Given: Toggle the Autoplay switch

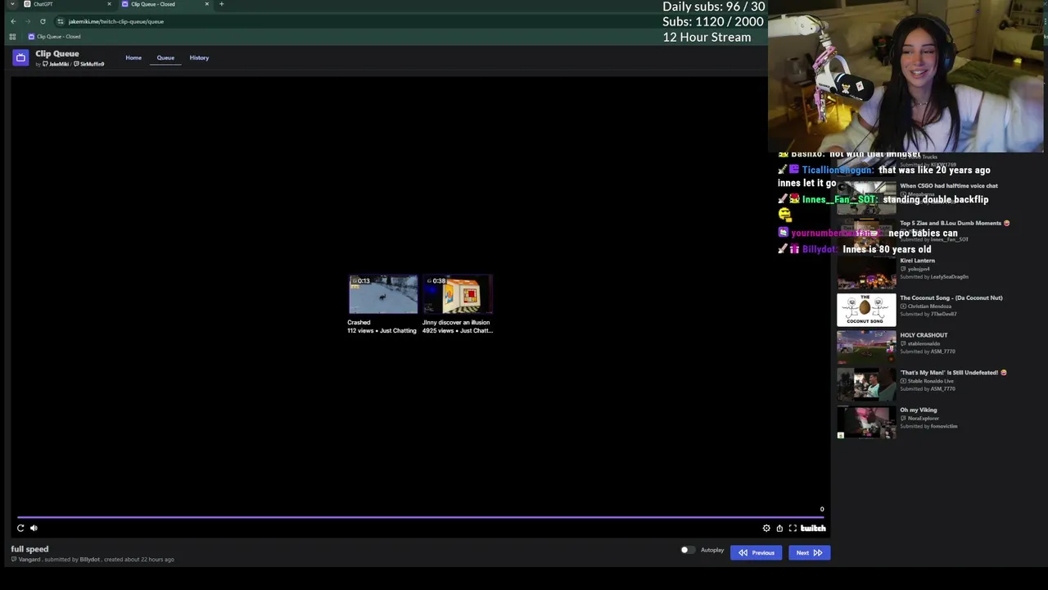Looking at the screenshot, I should pyautogui.click(x=687, y=550).
